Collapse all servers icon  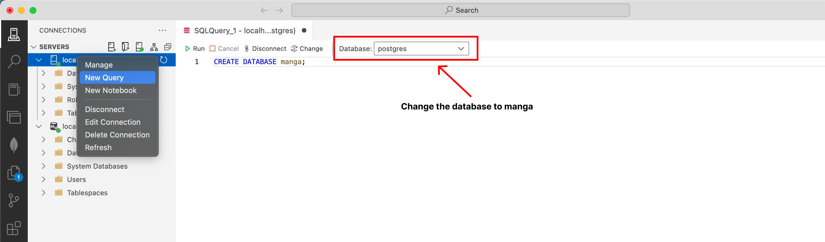(168, 47)
